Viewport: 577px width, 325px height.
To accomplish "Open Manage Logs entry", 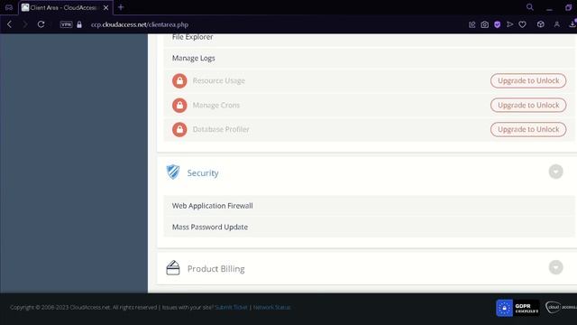I will pyautogui.click(x=369, y=58).
